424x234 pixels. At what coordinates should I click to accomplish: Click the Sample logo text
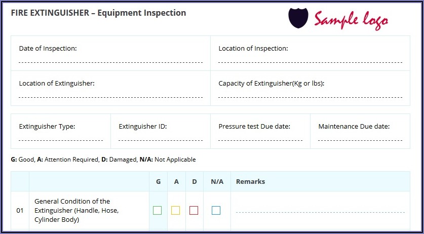pyautogui.click(x=351, y=20)
